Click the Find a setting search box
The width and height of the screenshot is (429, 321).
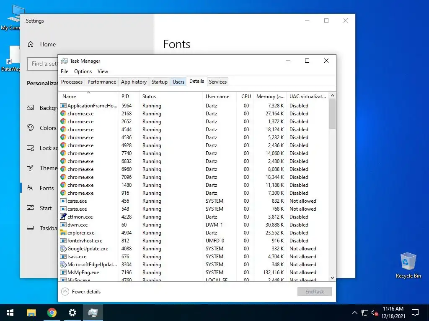click(x=42, y=64)
